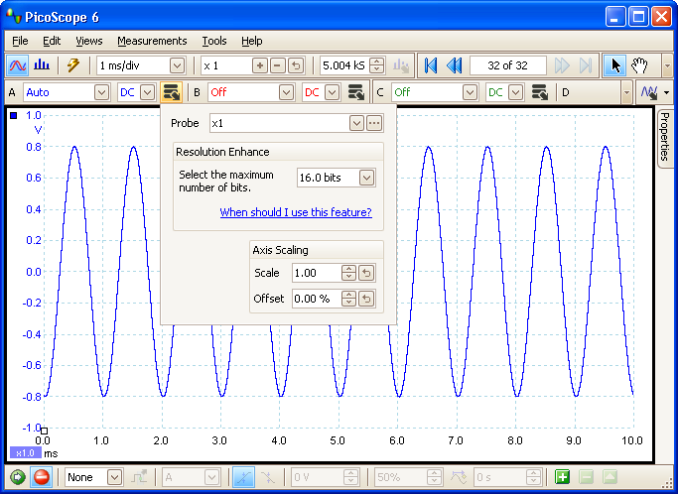Image resolution: width=678 pixels, height=494 pixels.
Task: Open timebase 1 ms/div dropdown
Action: 177,65
